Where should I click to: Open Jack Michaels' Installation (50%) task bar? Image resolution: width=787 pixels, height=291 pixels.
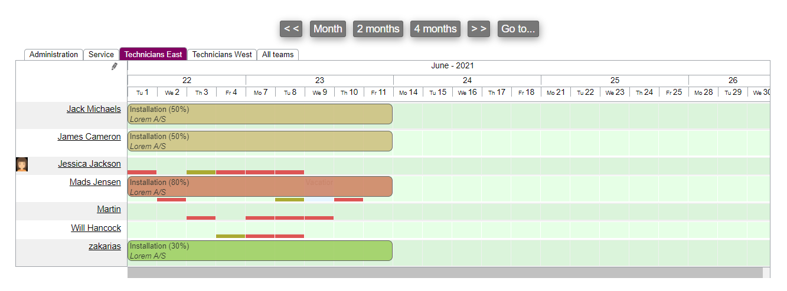pyautogui.click(x=260, y=114)
